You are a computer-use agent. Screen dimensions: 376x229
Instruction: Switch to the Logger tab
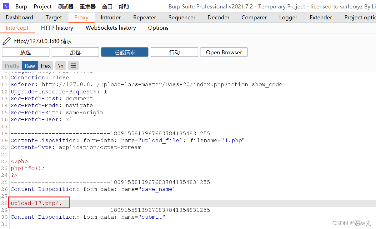pyautogui.click(x=288, y=17)
